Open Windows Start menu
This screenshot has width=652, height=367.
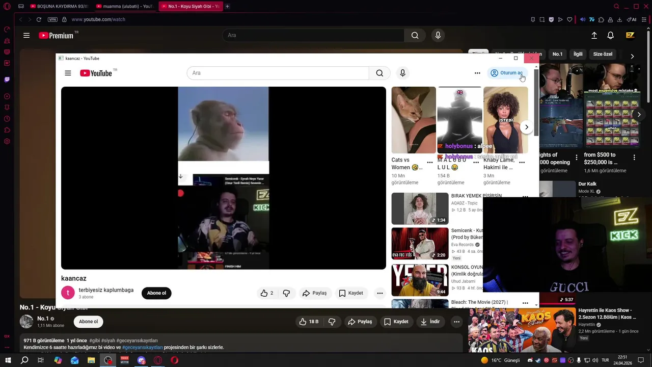[x=8, y=360]
